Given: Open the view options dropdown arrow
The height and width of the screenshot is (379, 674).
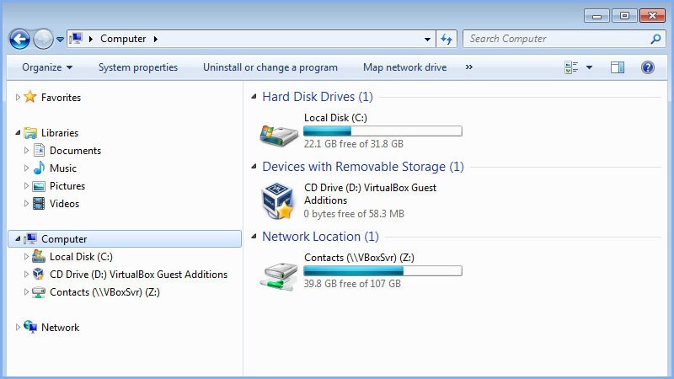Looking at the screenshot, I should pos(589,67).
